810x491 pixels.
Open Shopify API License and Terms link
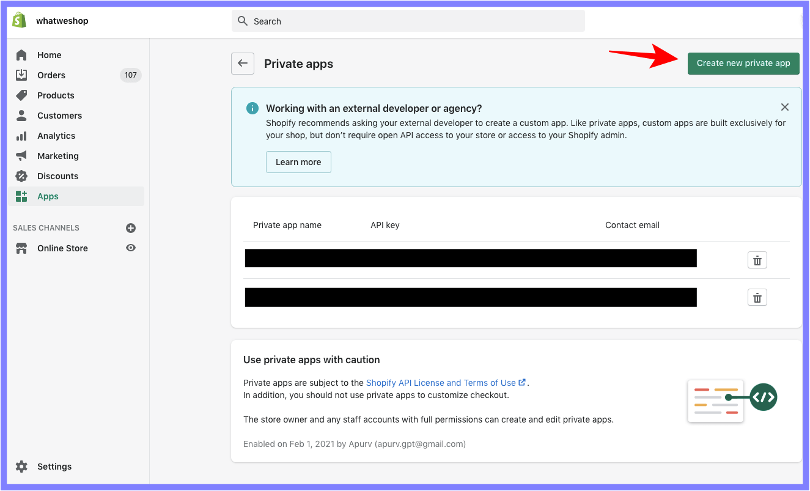click(441, 383)
